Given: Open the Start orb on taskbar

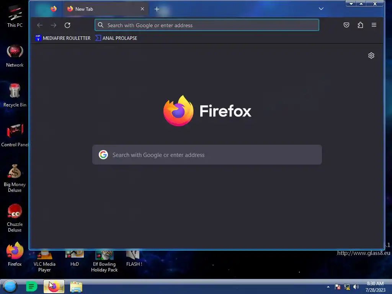Looking at the screenshot, I should 10,286.
